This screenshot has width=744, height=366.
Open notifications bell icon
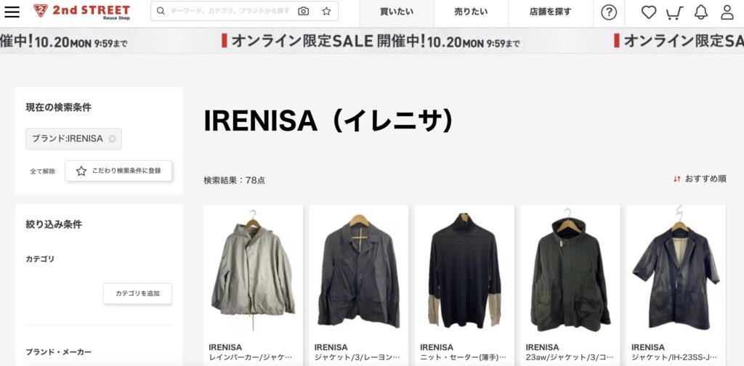point(701,12)
